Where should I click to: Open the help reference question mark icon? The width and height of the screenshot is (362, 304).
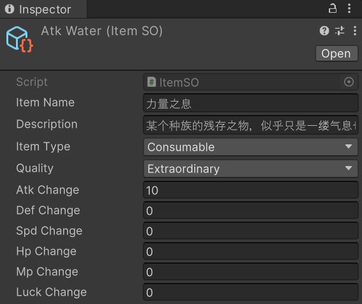(x=324, y=31)
